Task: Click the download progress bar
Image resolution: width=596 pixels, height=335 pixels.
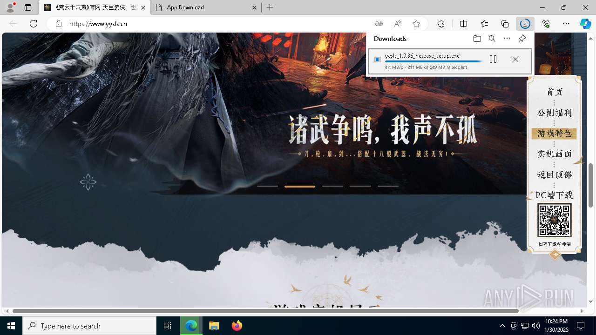Action: pos(433,61)
